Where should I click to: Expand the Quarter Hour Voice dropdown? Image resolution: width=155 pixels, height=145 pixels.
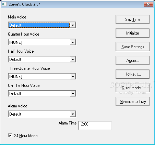tap(73, 42)
